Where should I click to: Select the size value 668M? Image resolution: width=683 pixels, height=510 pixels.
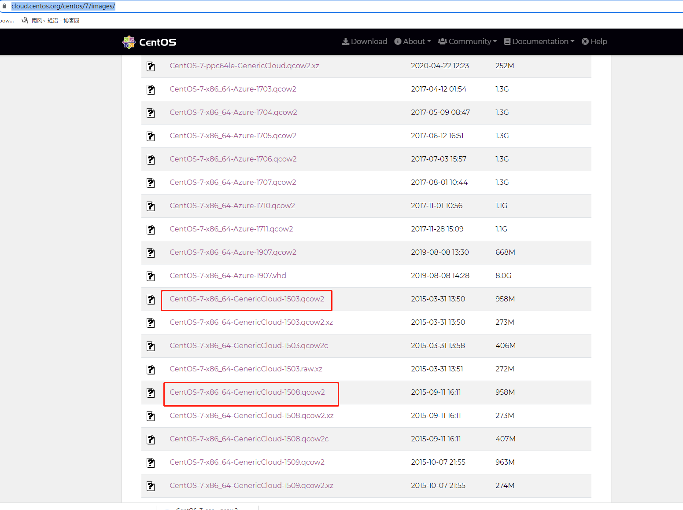505,252
